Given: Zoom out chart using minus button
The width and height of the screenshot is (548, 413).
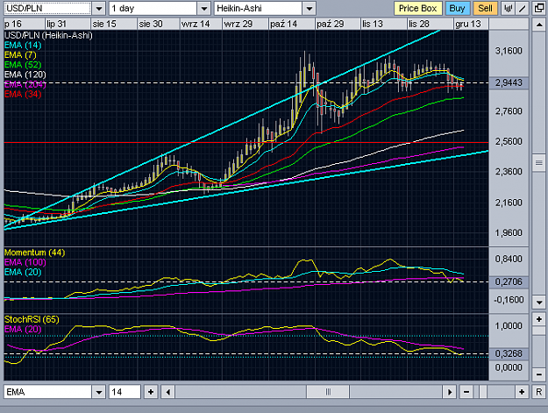Looking at the screenshot, I should (466, 392).
